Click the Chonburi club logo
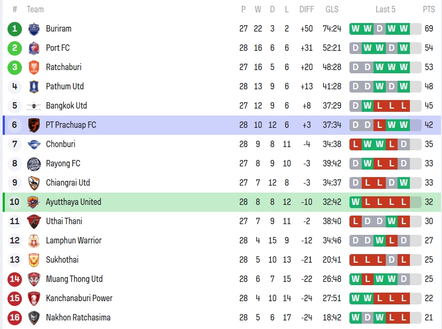 34,144
